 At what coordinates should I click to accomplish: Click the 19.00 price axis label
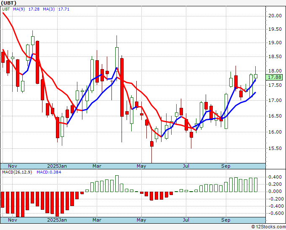(275, 43)
